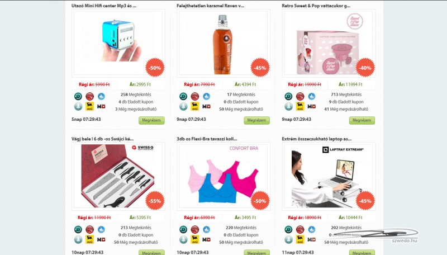
Task: Click Megnézem button for the karamel Raven offer
Action: [x=256, y=120]
